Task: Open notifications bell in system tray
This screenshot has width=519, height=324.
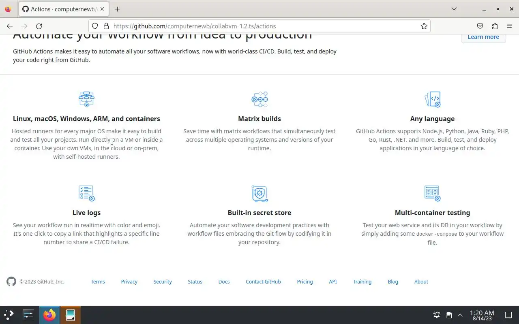Action: (x=437, y=315)
